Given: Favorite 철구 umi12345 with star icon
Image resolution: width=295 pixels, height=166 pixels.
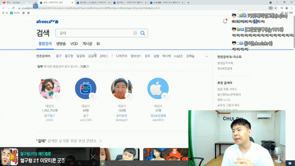Looking at the screenshot, I should coord(92,96).
